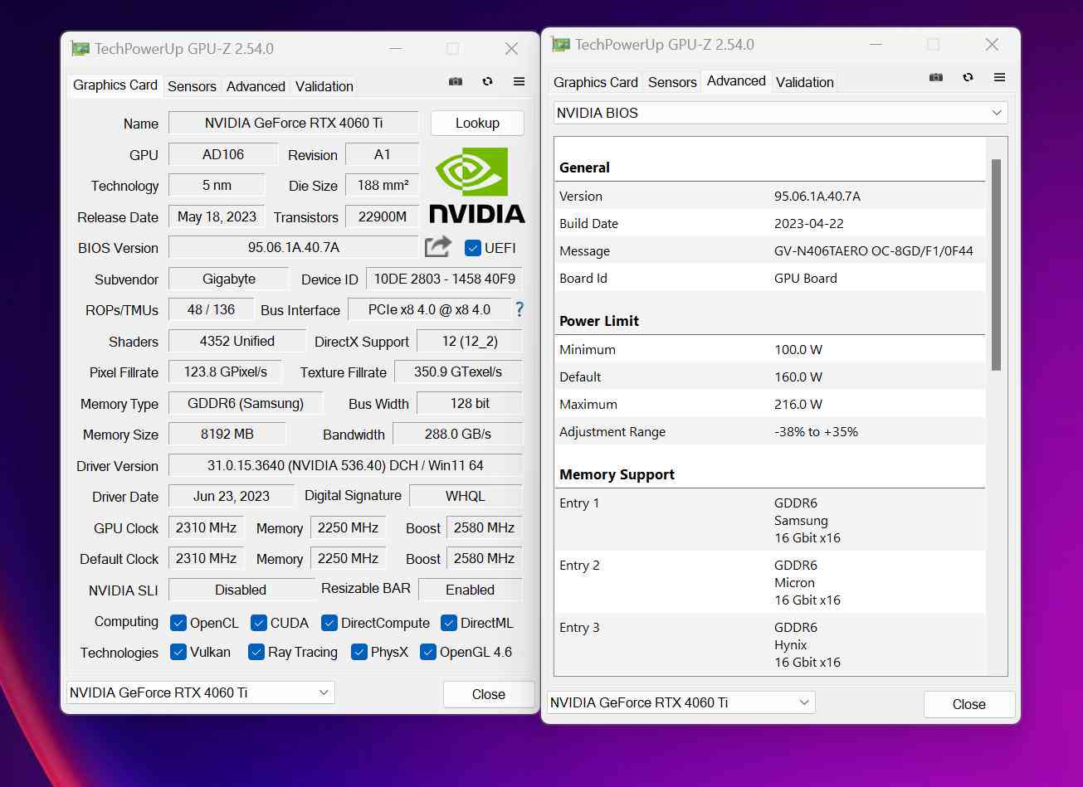
Task: Click the Digital Signature field WHQL
Action: pos(466,496)
